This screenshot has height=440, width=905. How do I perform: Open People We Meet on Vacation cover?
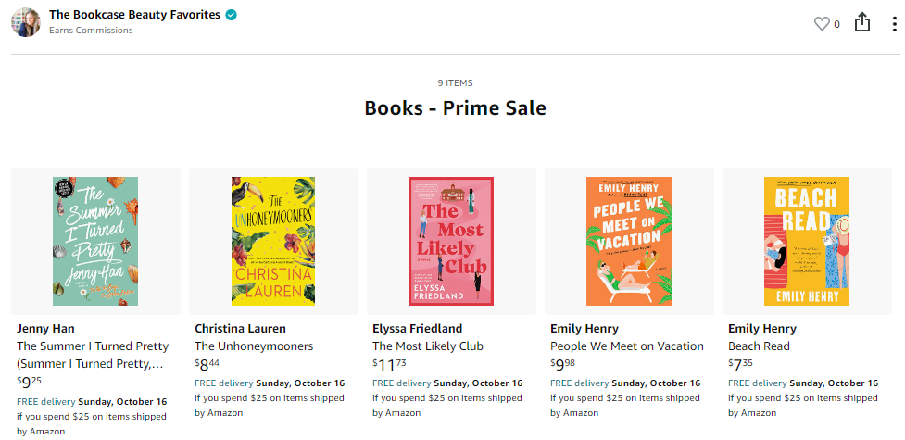pyautogui.click(x=629, y=241)
